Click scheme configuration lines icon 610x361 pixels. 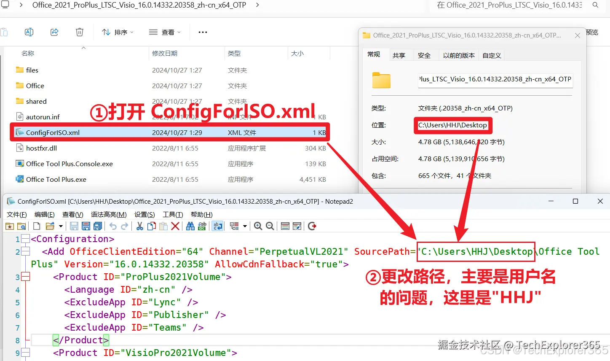click(285, 226)
